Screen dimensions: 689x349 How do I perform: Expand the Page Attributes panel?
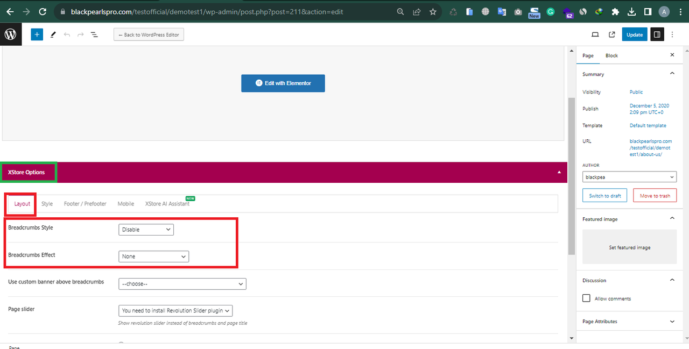[x=672, y=321]
